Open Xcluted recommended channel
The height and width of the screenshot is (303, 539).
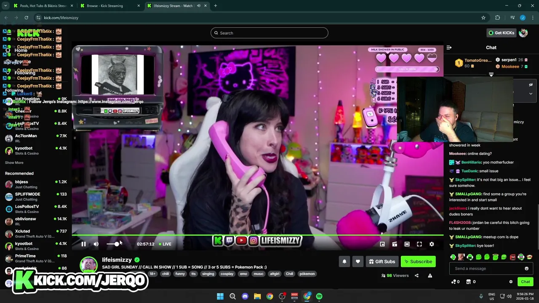click(36, 234)
